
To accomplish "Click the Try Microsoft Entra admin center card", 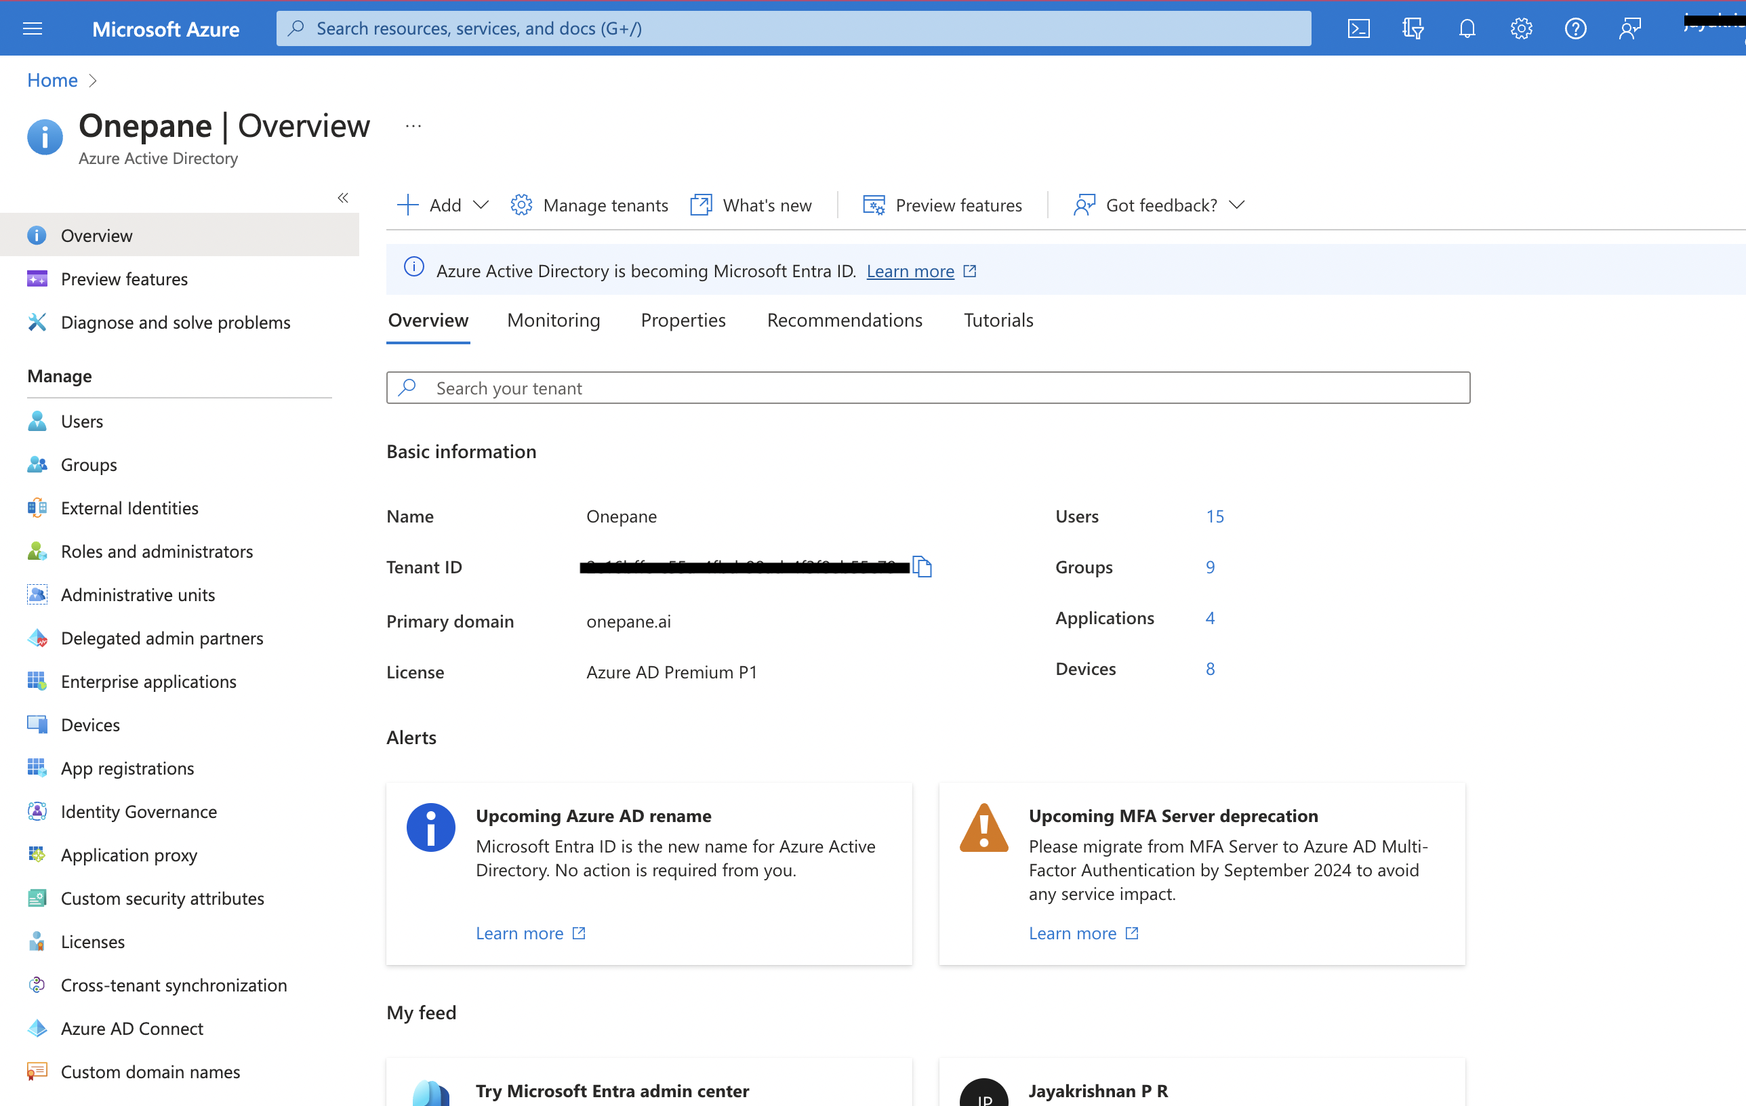I will (649, 1082).
